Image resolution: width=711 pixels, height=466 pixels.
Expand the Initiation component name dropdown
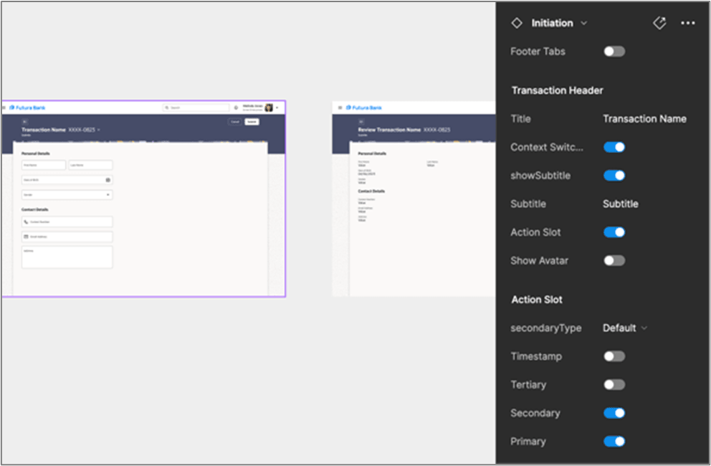(583, 23)
